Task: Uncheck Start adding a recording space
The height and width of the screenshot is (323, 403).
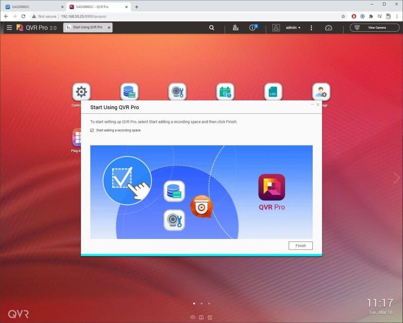Action: (x=92, y=130)
